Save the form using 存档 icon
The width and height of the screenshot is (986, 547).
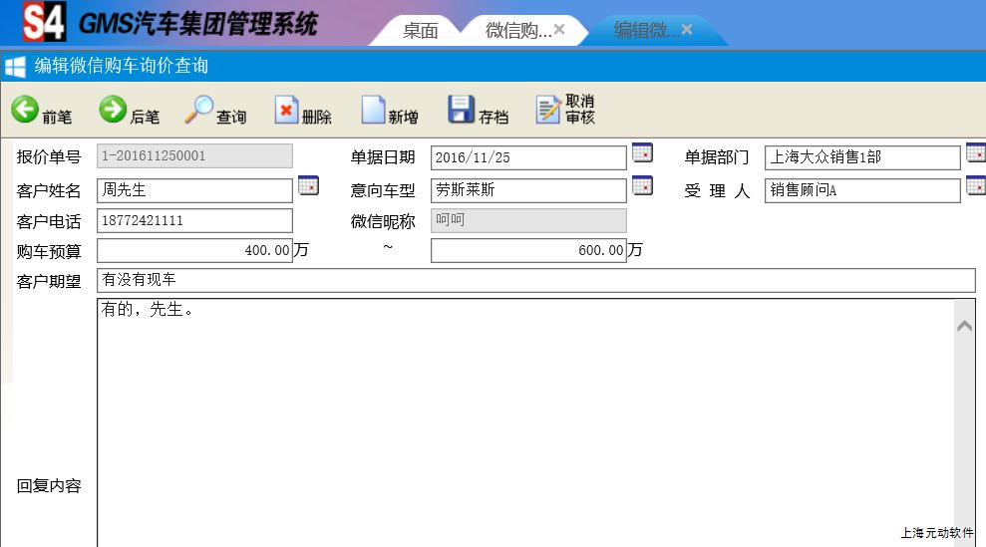pos(478,110)
